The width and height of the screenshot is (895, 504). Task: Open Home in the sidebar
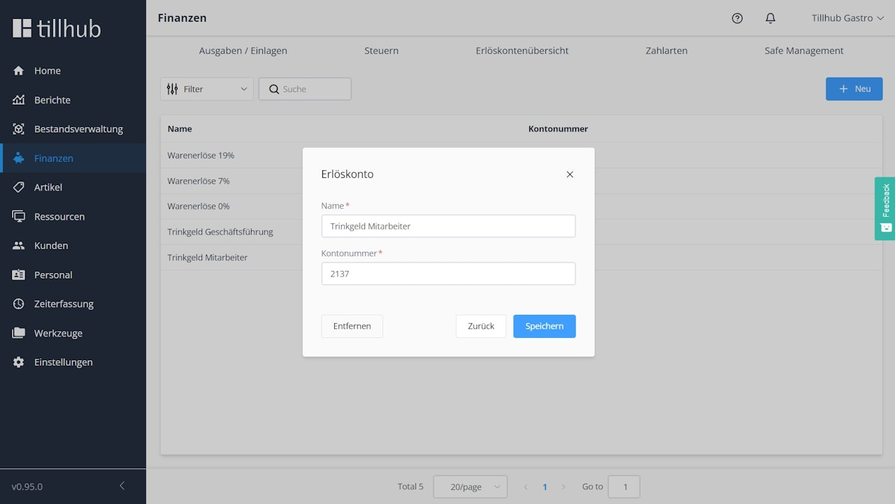tap(73, 71)
